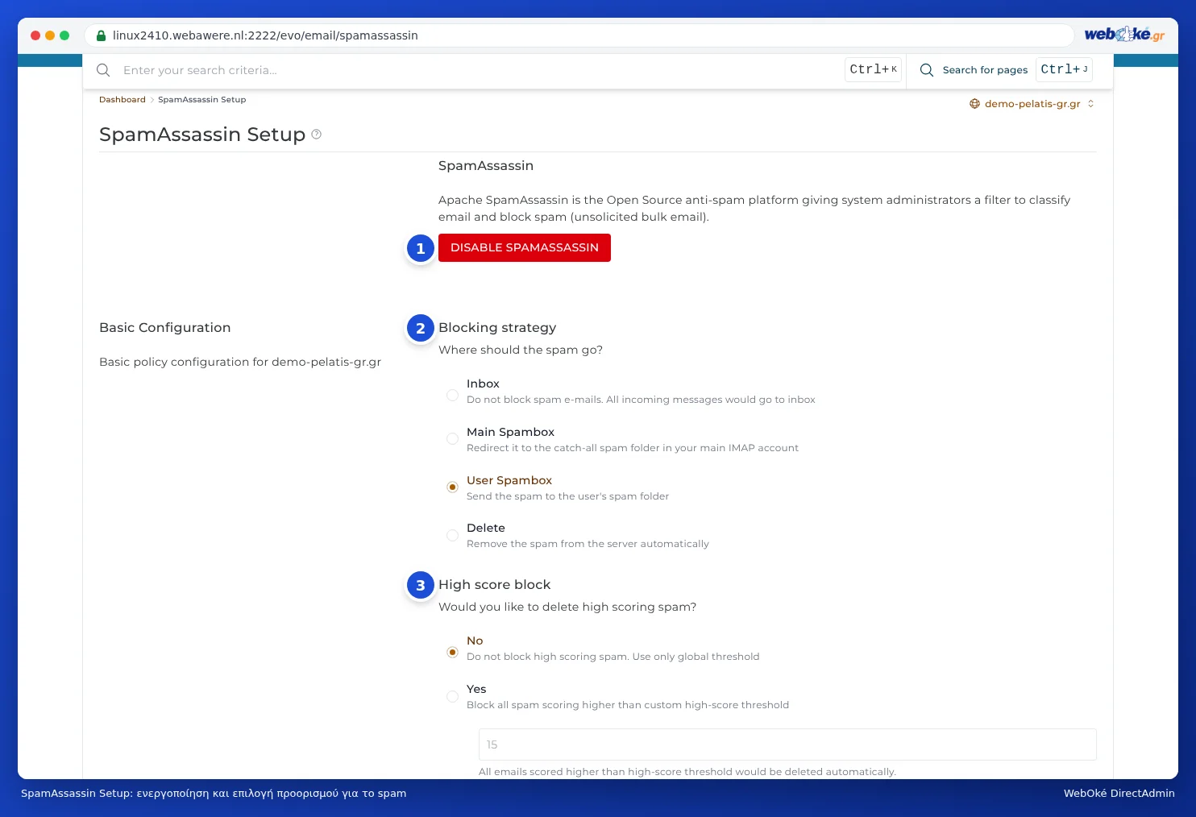1196x817 pixels.
Task: Click the 'High score block' heading
Action: pyautogui.click(x=494, y=585)
